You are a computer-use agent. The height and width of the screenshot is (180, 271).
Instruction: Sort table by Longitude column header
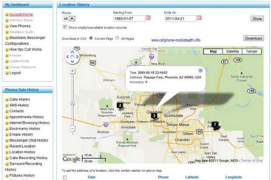(x=234, y=177)
